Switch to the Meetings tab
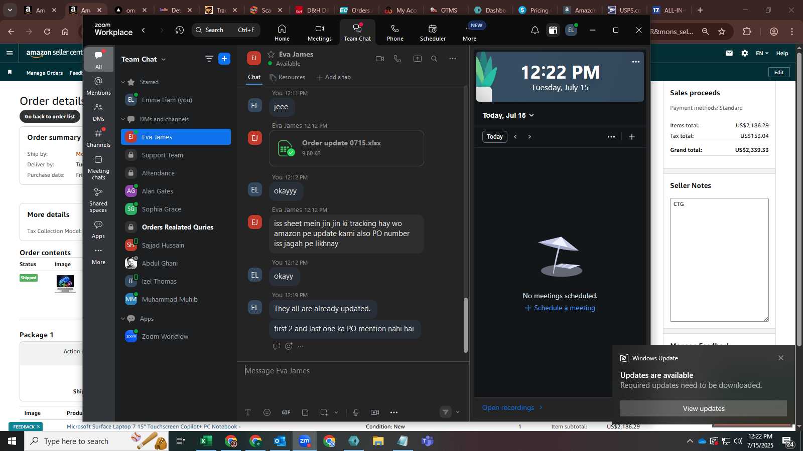The height and width of the screenshot is (451, 803). (320, 33)
